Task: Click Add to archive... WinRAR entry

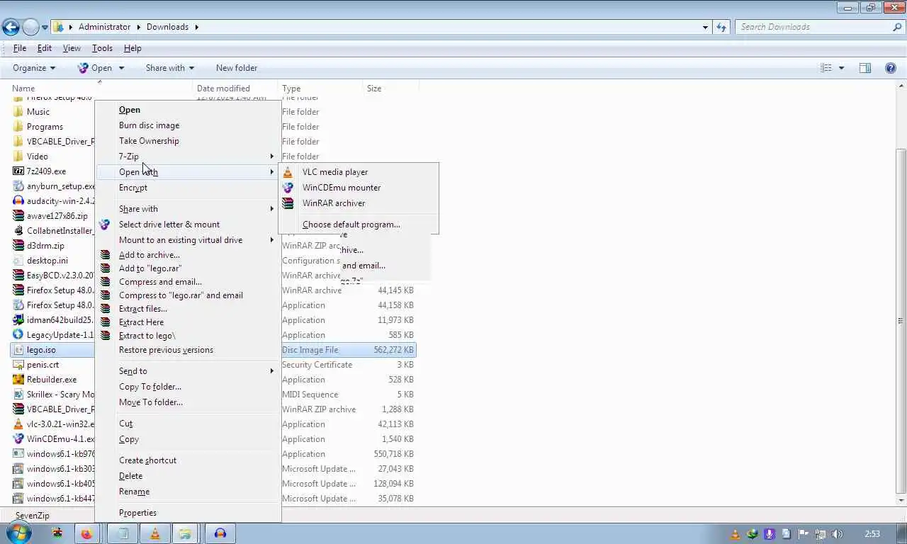Action: click(150, 255)
